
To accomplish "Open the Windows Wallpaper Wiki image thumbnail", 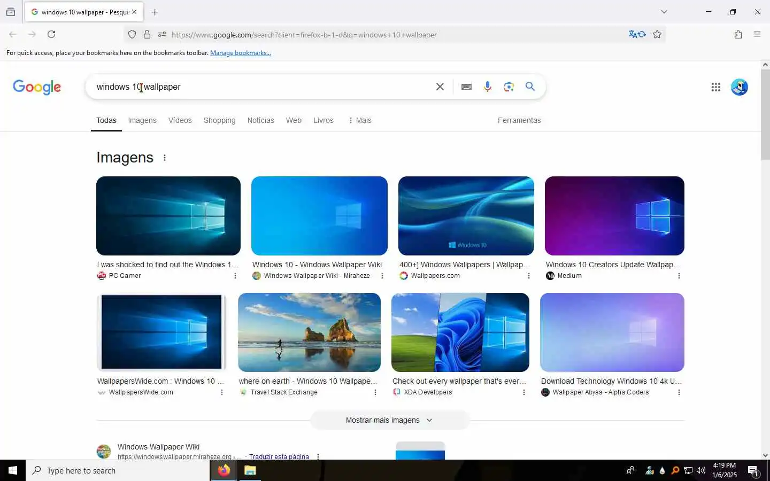I will 319,216.
